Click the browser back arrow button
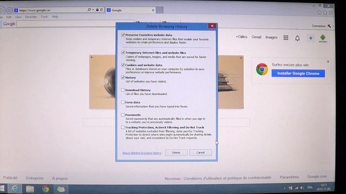346x194 pixels. (x=2, y=10)
